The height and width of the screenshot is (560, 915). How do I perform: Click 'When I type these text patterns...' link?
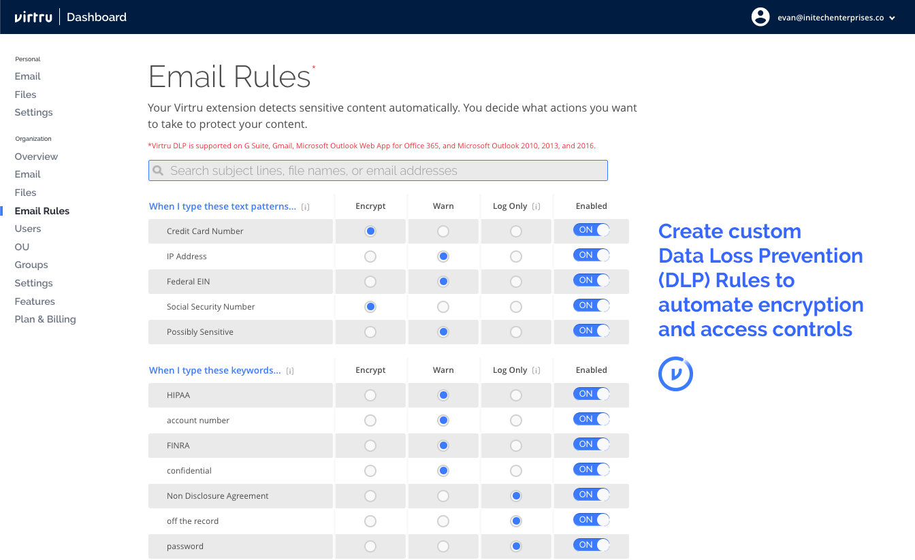[x=223, y=206]
